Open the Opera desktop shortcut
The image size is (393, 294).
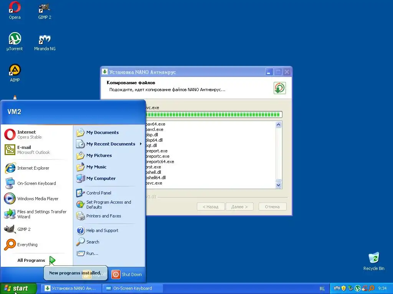tap(15, 10)
